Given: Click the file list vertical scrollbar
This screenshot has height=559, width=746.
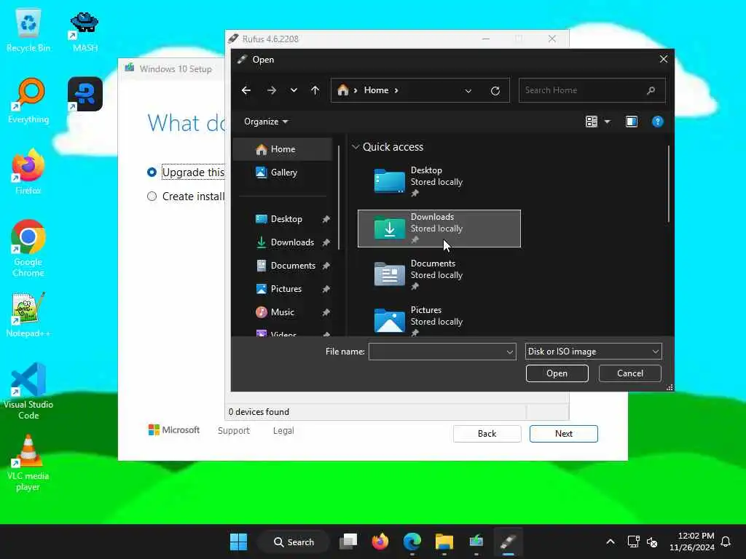Looking at the screenshot, I should [669, 183].
